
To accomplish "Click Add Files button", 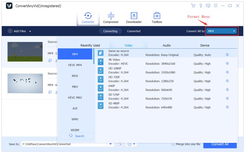I will tap(17, 31).
